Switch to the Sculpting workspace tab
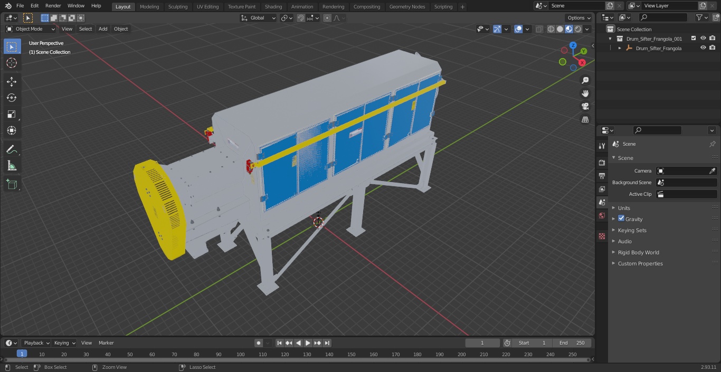The image size is (721, 372). click(178, 7)
